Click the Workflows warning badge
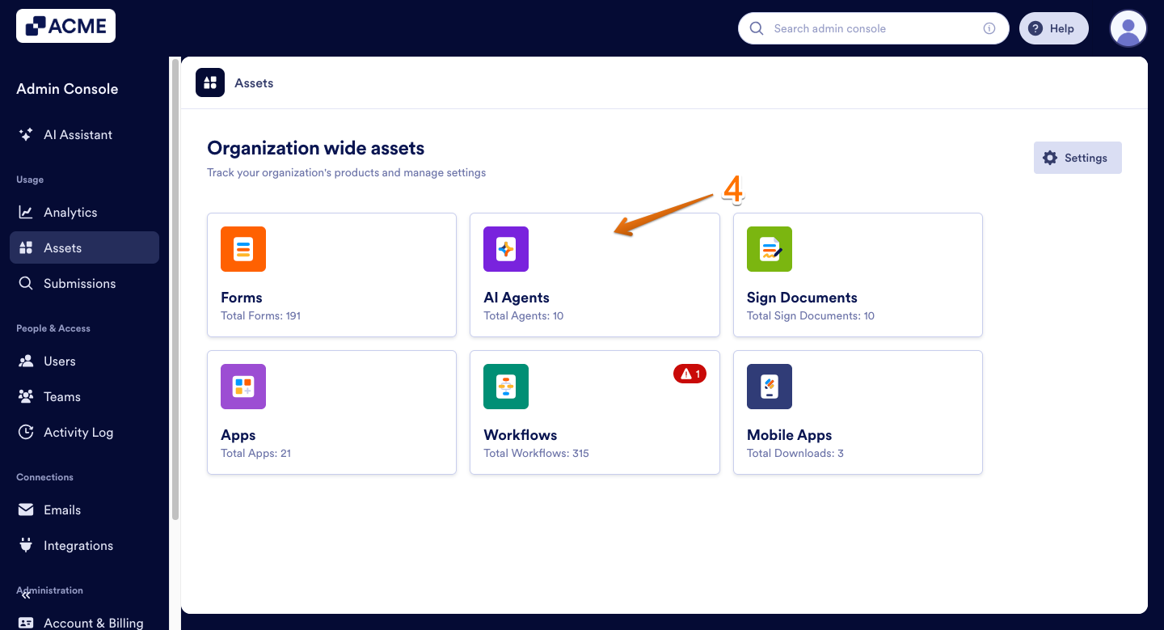Screen dimensions: 1164x630 pos(690,373)
